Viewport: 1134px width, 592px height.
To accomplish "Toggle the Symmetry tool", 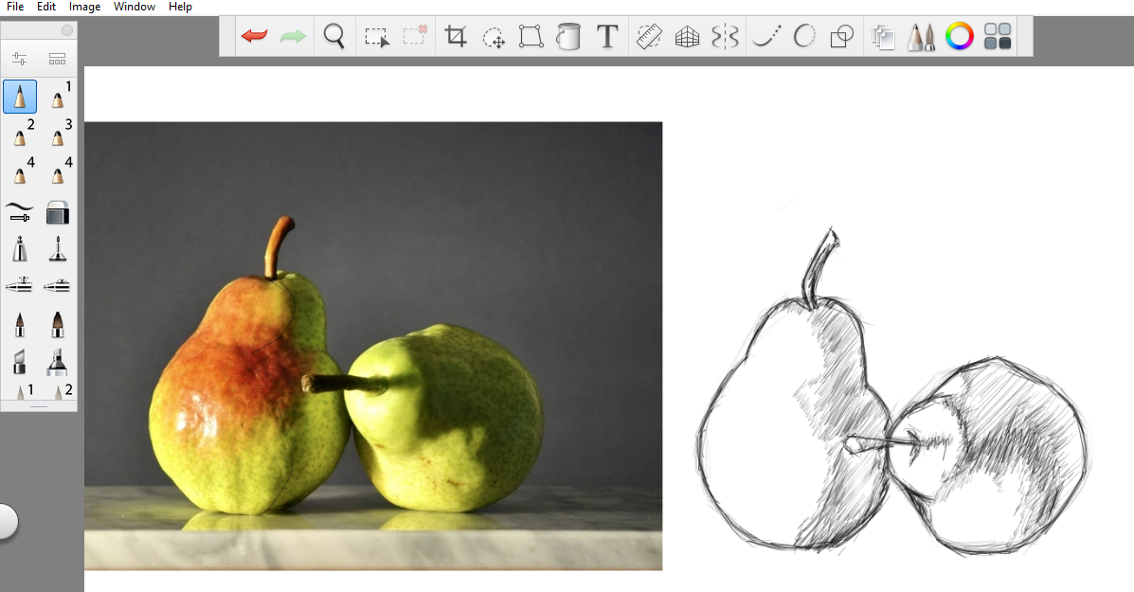I will click(x=725, y=36).
